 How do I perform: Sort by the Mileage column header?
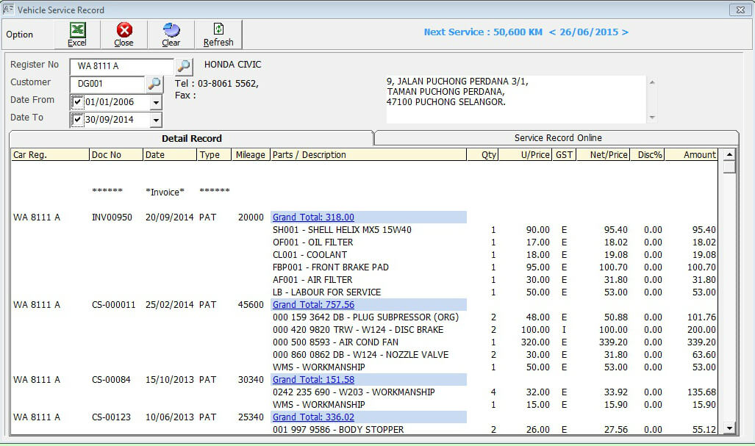tap(251, 155)
